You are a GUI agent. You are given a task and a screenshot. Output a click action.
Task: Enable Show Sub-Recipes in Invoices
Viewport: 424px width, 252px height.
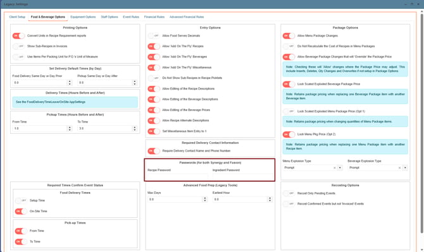click(18, 46)
